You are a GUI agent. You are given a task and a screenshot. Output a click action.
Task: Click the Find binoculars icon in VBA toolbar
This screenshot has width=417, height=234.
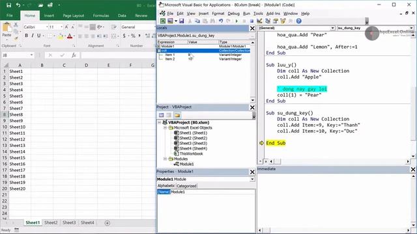tap(212, 21)
